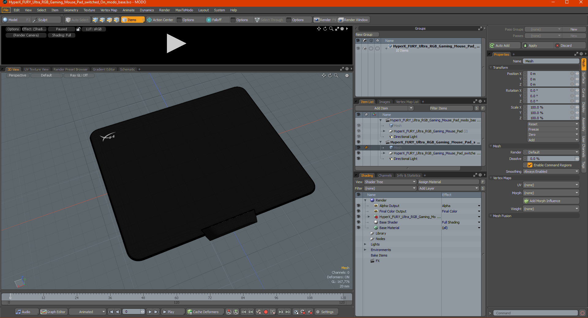
Task: Click Play button in timeline
Action: (x=173, y=312)
